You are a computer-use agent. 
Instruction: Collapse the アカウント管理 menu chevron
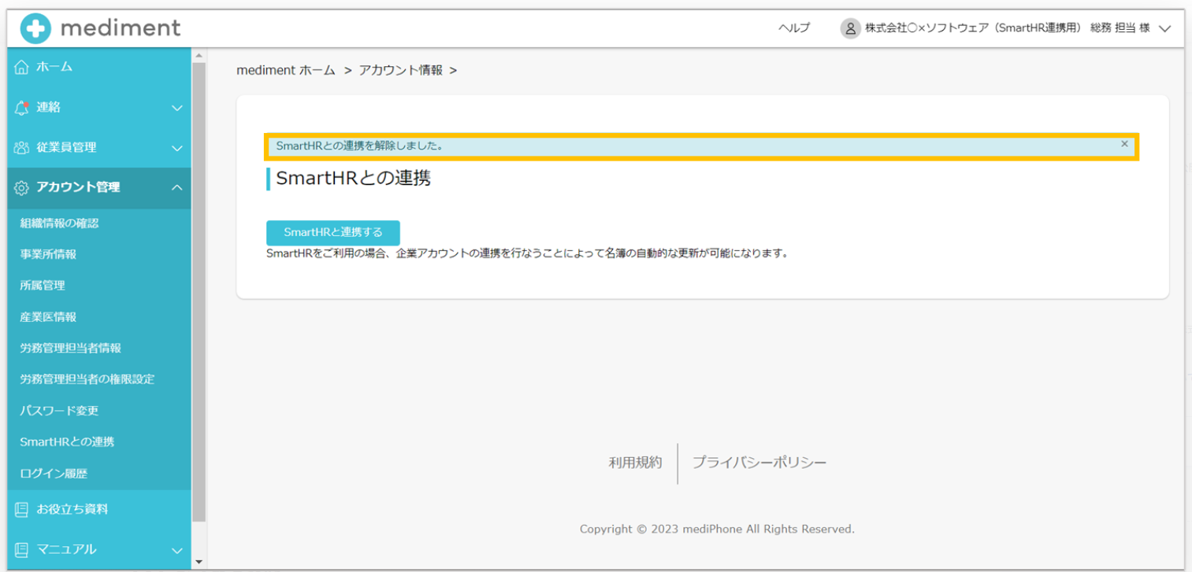(177, 187)
